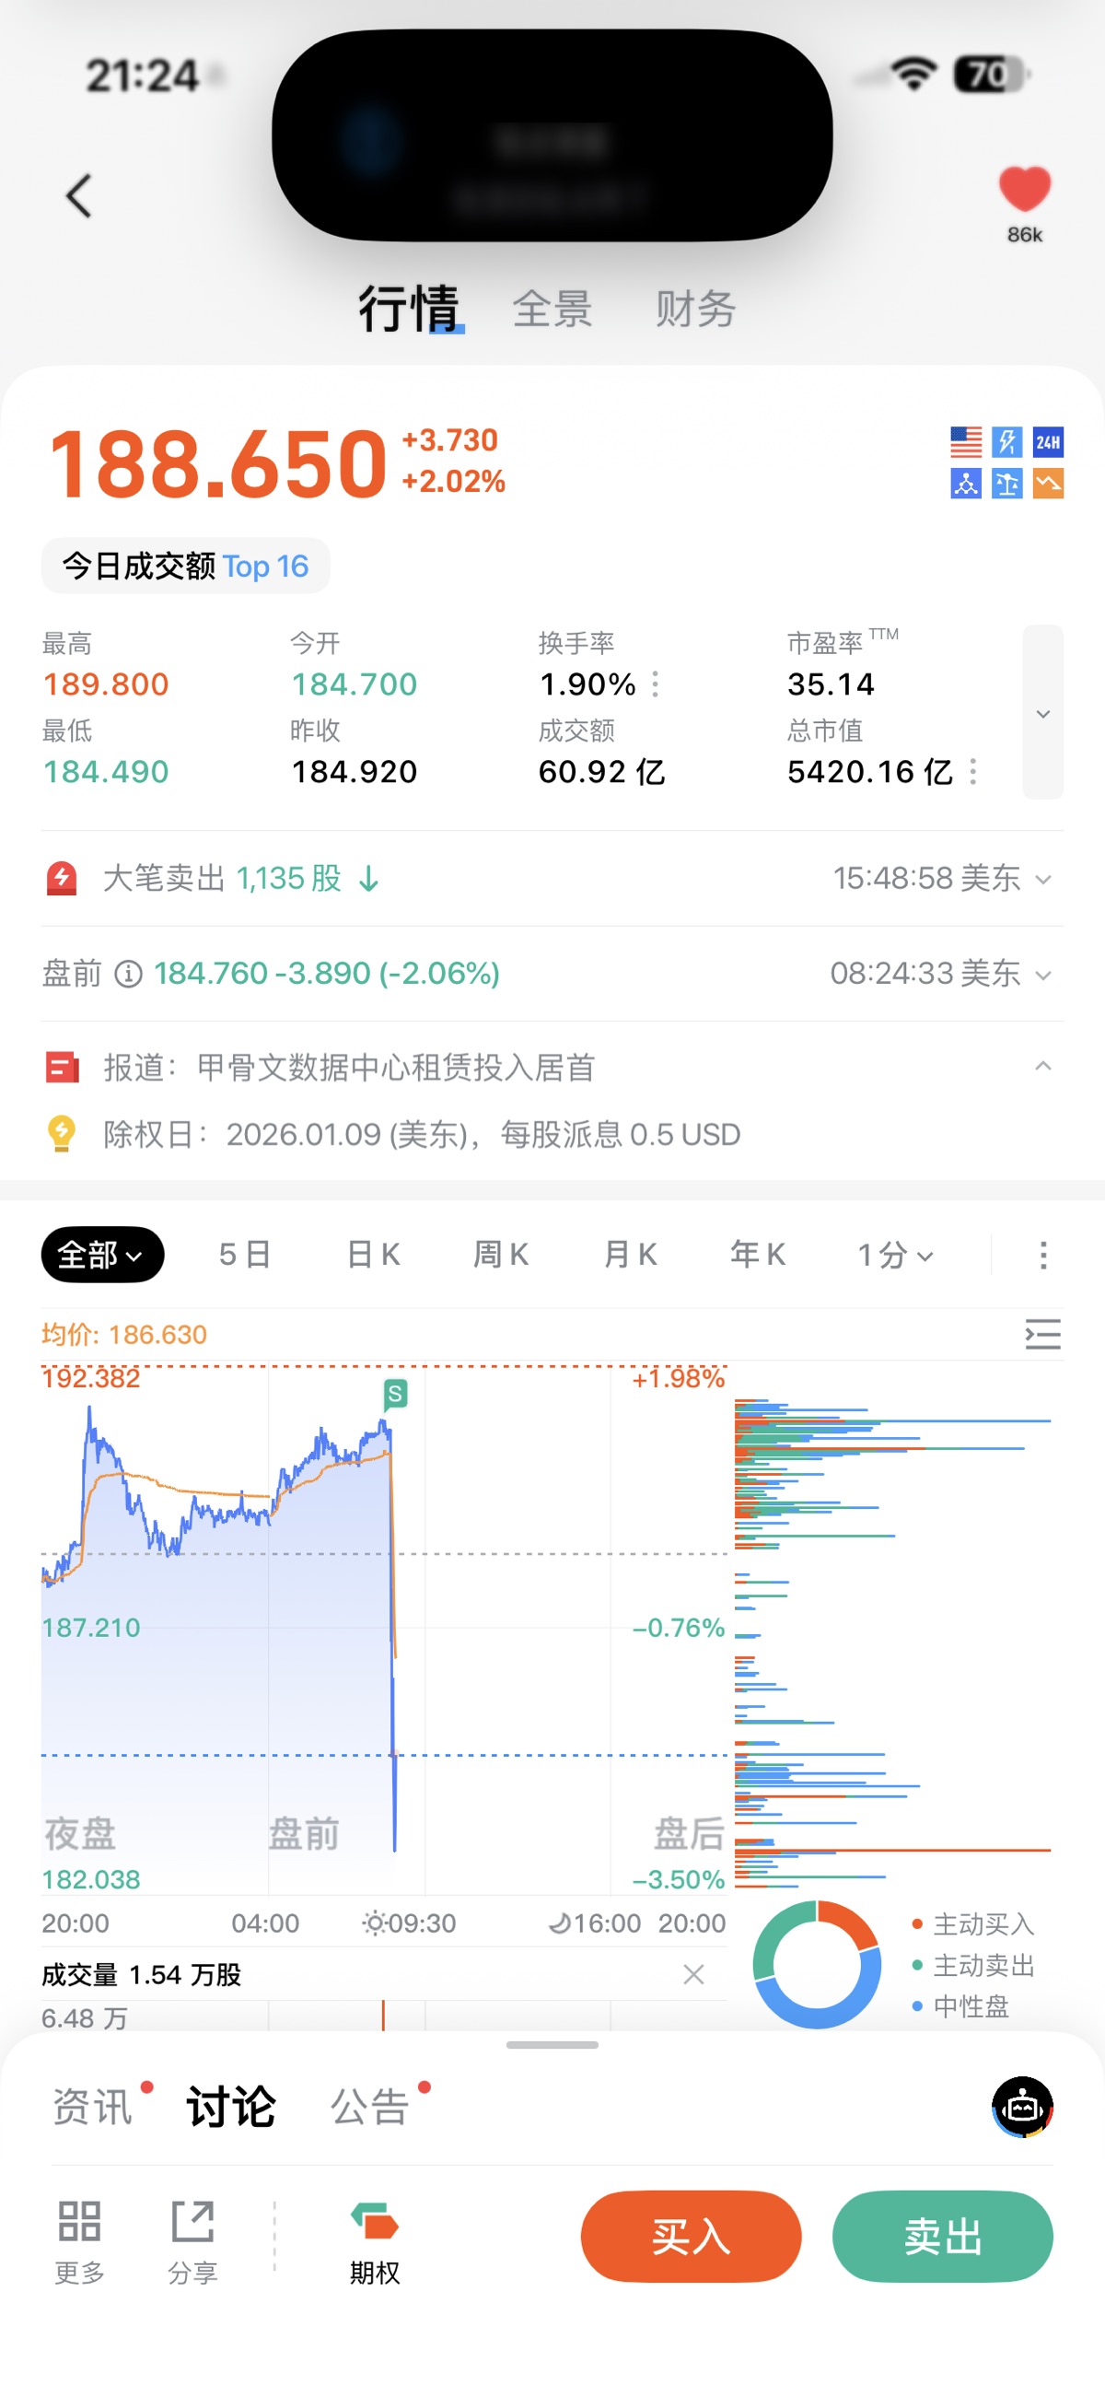Tap the orange 买入 buy button
This screenshot has width=1105, height=2396.
click(x=690, y=2236)
